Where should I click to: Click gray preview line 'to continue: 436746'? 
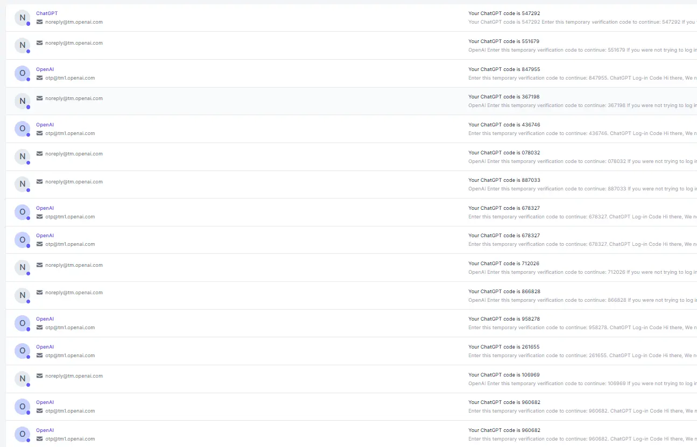[582, 133]
